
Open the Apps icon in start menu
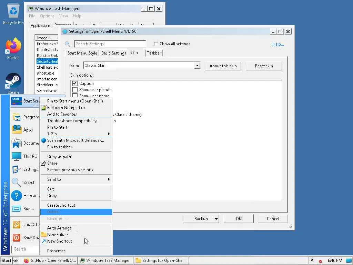click(x=17, y=130)
